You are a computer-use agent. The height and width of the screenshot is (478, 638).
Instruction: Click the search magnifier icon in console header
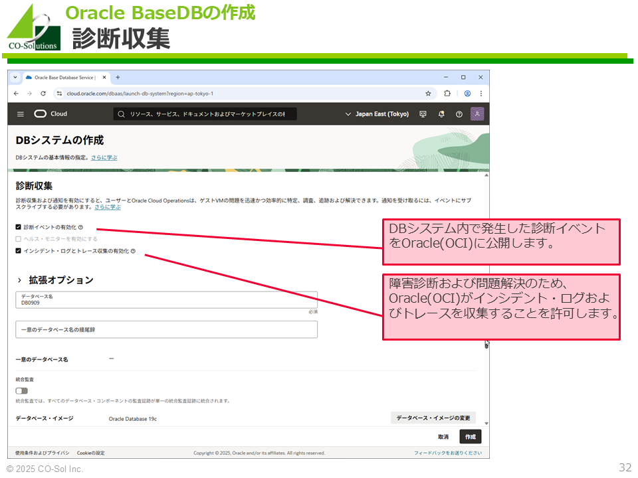(x=121, y=114)
